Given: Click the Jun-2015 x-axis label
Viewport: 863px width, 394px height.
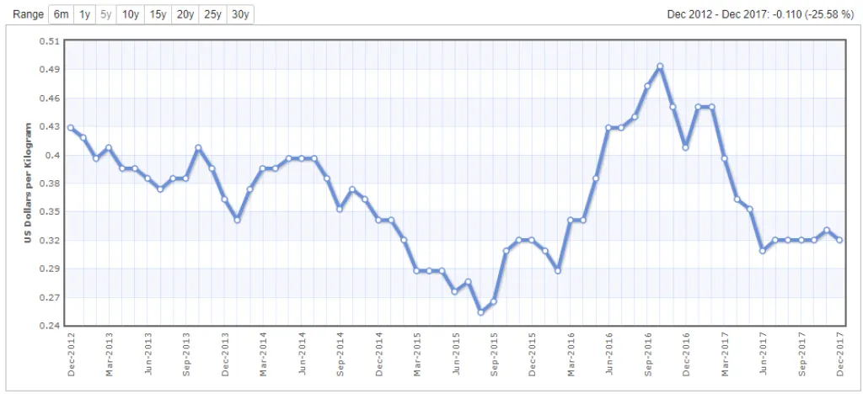Looking at the screenshot, I should (455, 353).
